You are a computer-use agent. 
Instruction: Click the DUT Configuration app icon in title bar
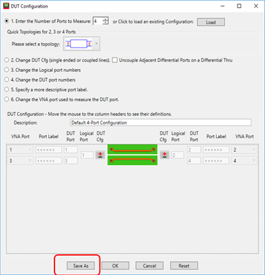click(x=6, y=6)
